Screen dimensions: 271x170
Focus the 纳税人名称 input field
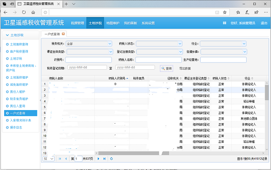(x=159, y=60)
